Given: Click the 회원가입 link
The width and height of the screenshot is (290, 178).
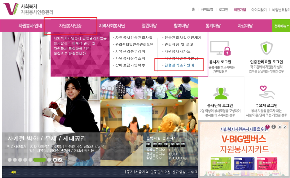Looking at the screenshot, I should point(240,10).
